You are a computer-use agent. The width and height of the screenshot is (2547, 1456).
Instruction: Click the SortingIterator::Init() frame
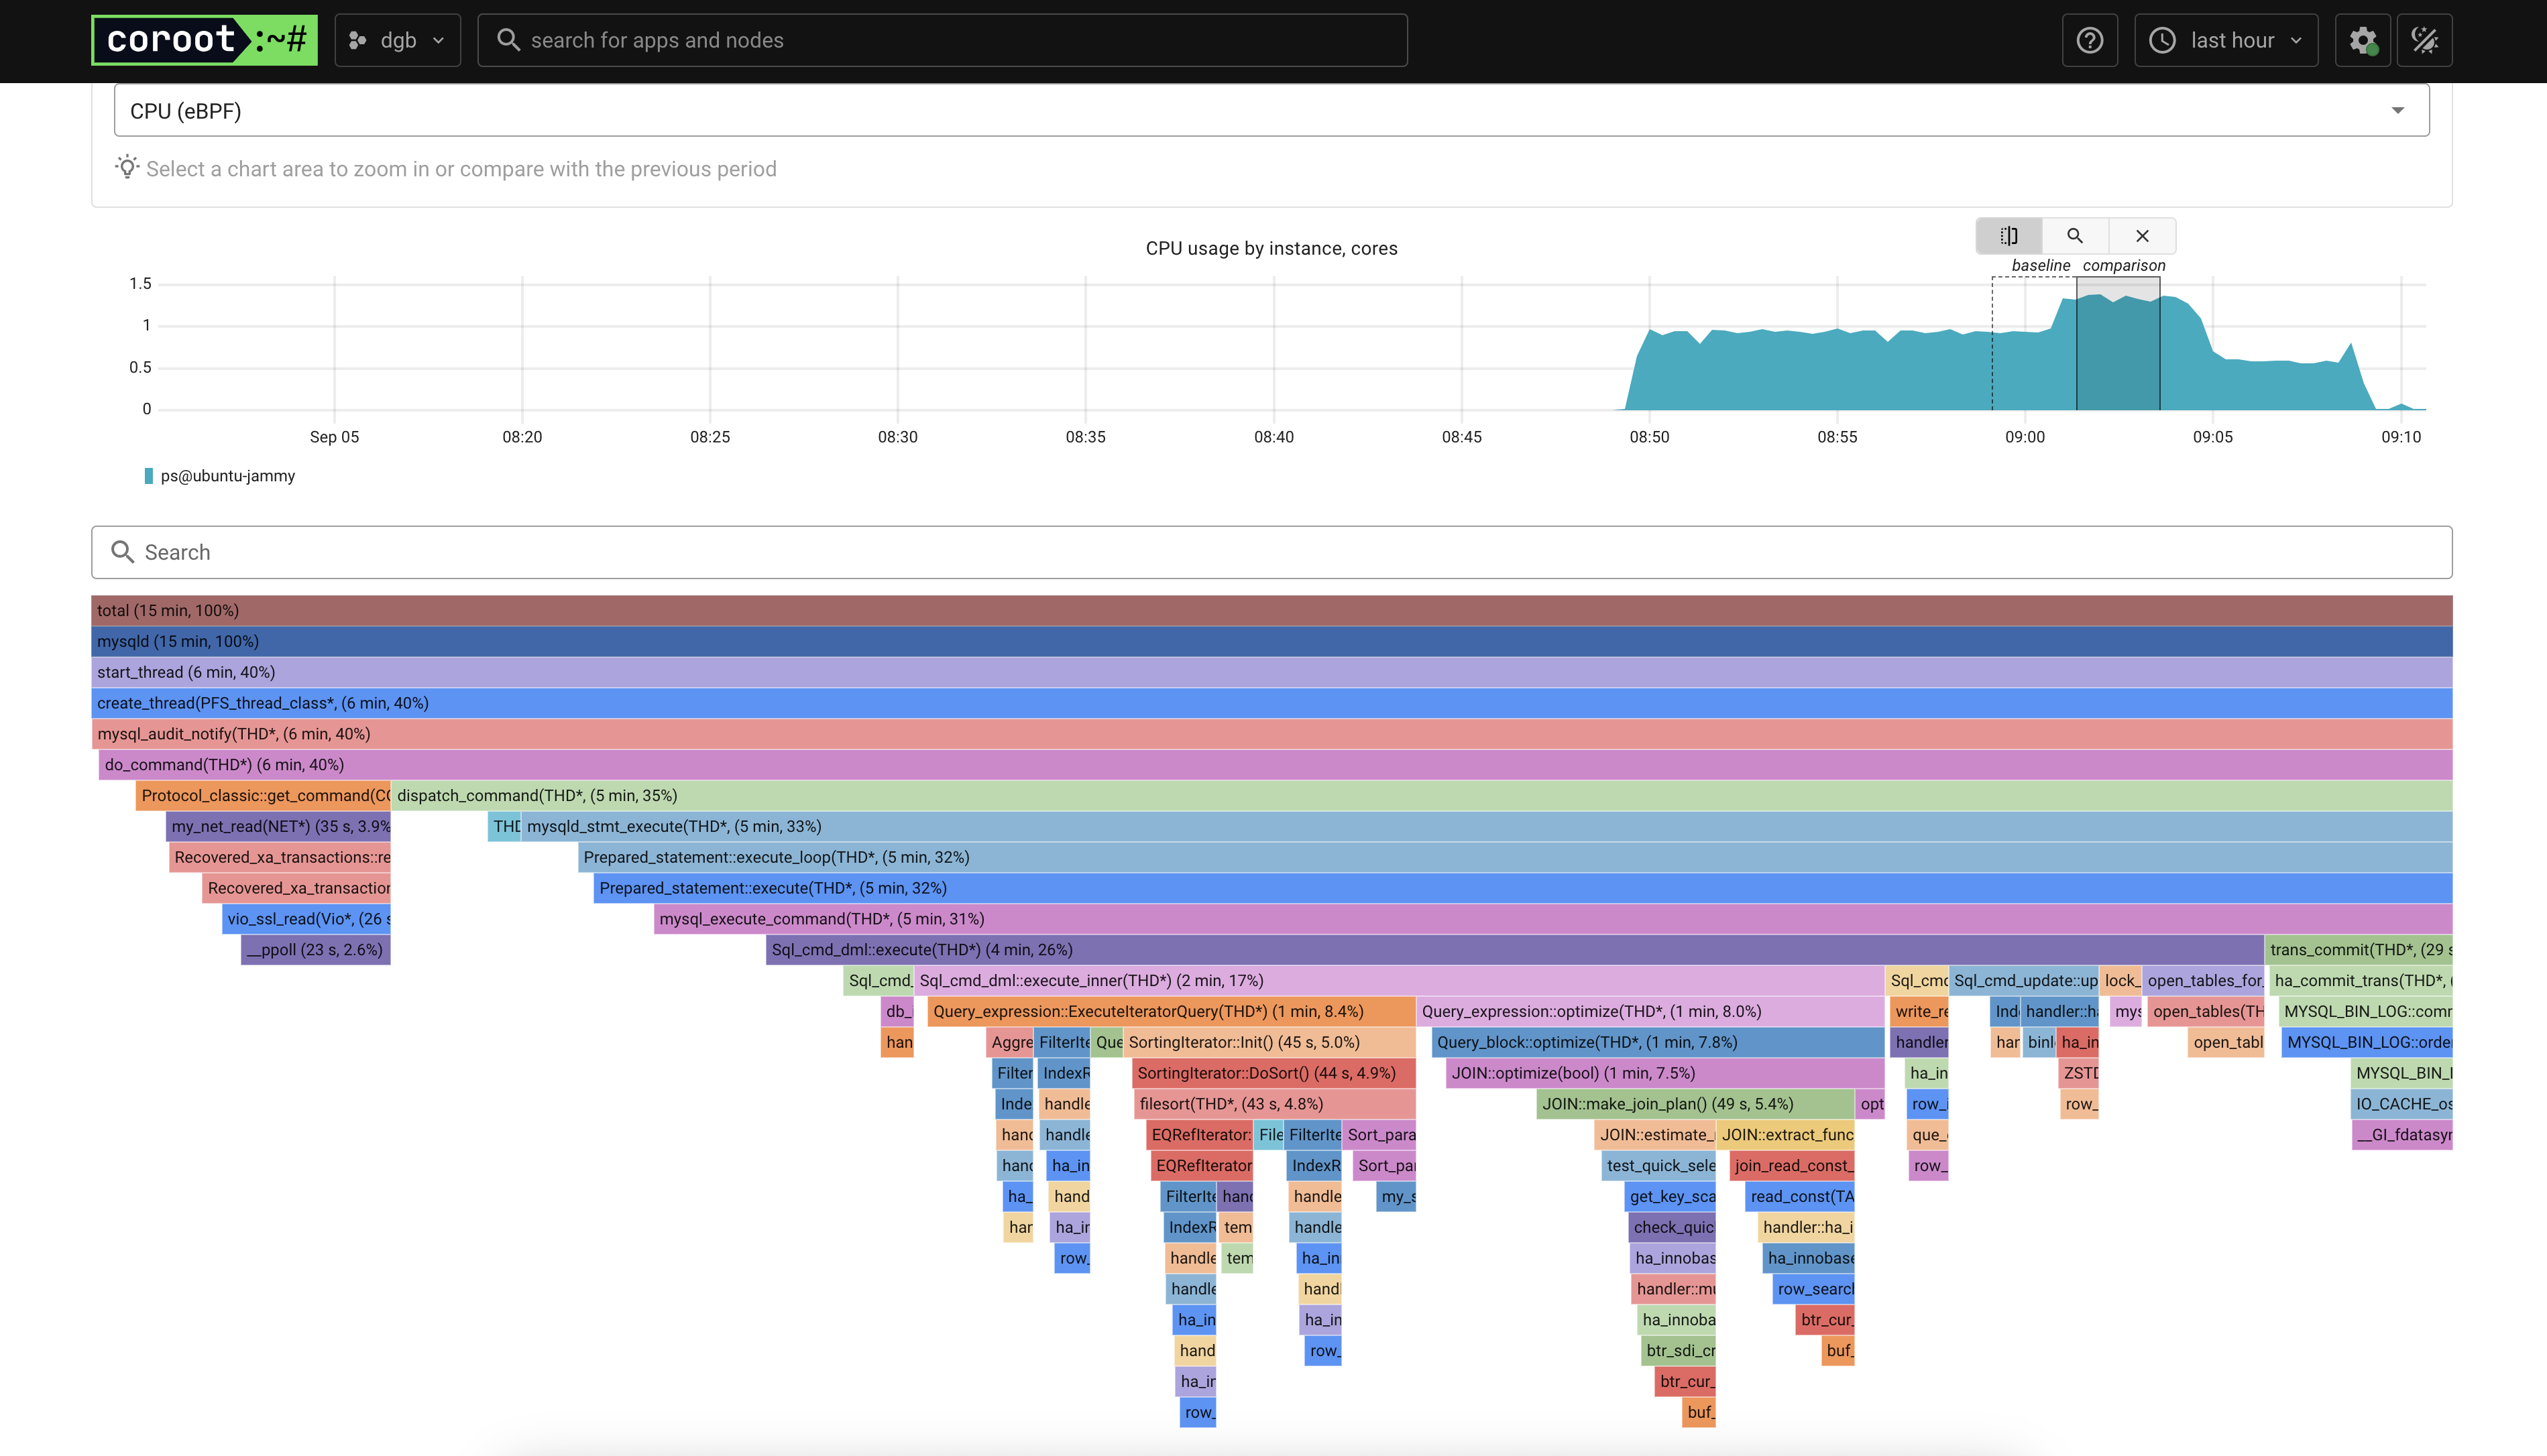(x=1269, y=1043)
